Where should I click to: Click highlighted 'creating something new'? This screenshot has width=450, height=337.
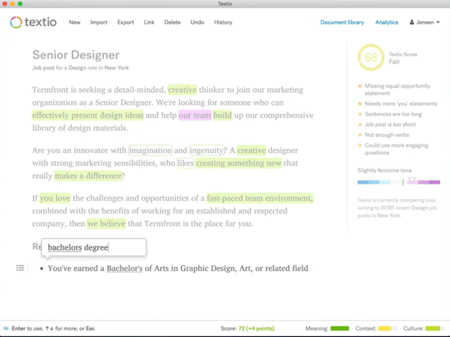(x=239, y=163)
